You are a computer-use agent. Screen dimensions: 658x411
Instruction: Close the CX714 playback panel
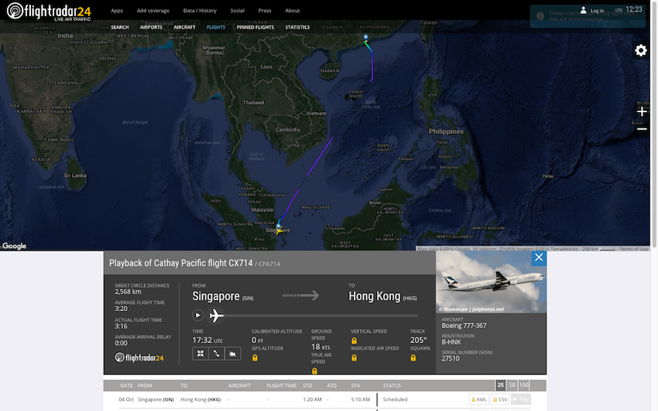tap(539, 258)
